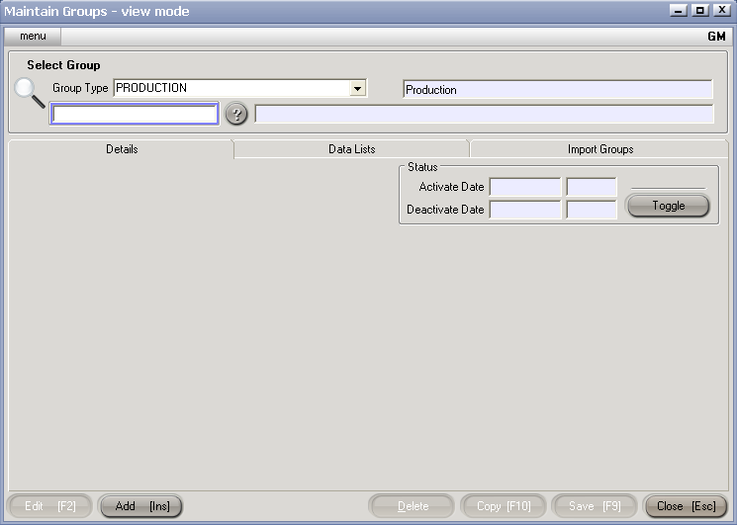Switch to the Data Lists tab
The width and height of the screenshot is (737, 525).
tap(351, 149)
